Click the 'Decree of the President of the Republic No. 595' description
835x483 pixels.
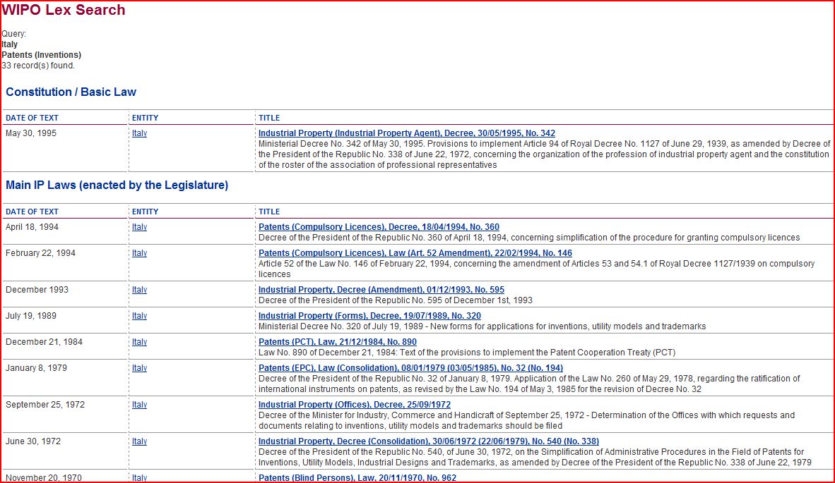pos(395,300)
